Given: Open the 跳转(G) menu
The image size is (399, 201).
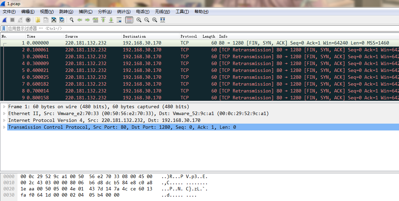Looking at the screenshot, I should 66,11.
